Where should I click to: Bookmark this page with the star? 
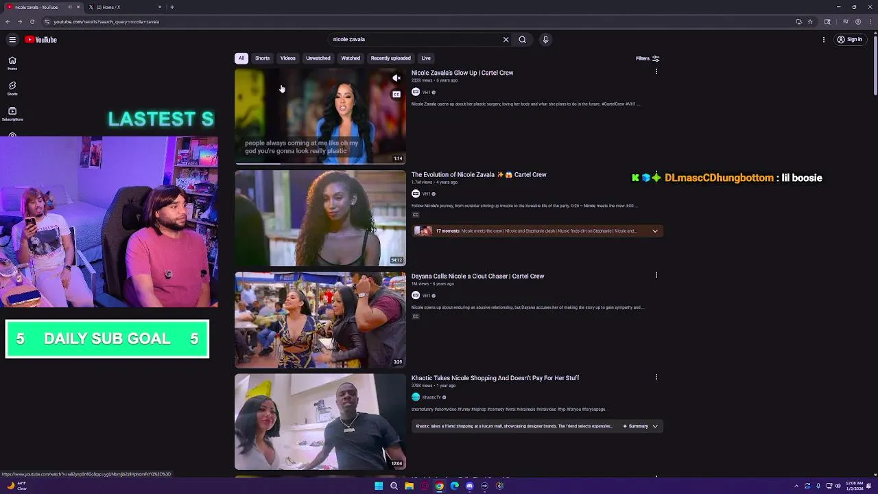click(810, 21)
